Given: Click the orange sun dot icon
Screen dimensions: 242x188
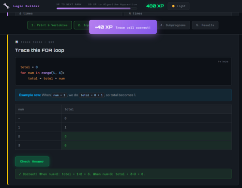Looking at the screenshot, I should [x=173, y=6].
